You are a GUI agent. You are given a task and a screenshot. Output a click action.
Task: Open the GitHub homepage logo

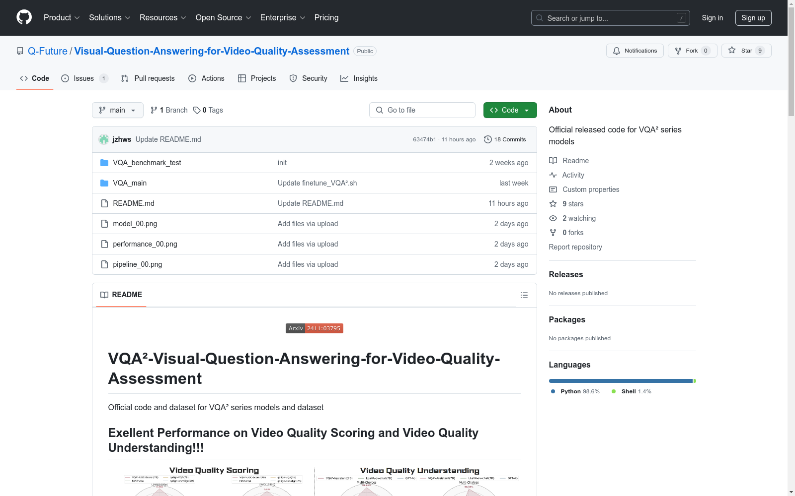click(24, 17)
